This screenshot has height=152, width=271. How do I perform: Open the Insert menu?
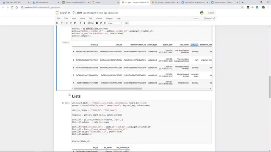click(x=82, y=18)
